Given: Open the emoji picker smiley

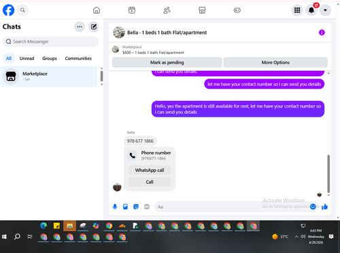Looking at the screenshot, I should 313,207.
